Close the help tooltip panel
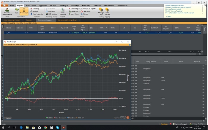Viewport: 208px width, 130px height. pyautogui.click(x=205, y=5)
